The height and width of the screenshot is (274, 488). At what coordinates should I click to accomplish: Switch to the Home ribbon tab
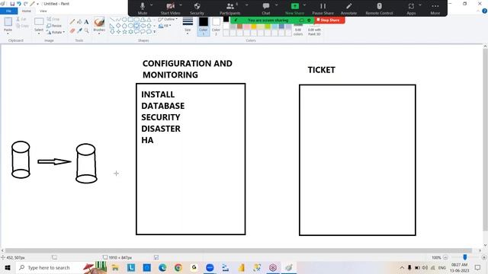pyautogui.click(x=27, y=11)
